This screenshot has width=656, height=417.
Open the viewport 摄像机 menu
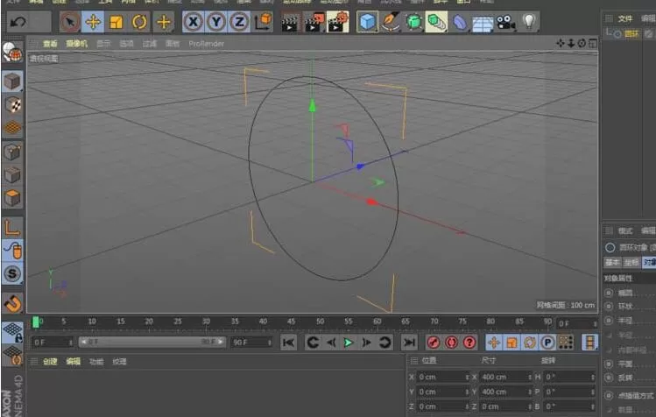tap(76, 44)
